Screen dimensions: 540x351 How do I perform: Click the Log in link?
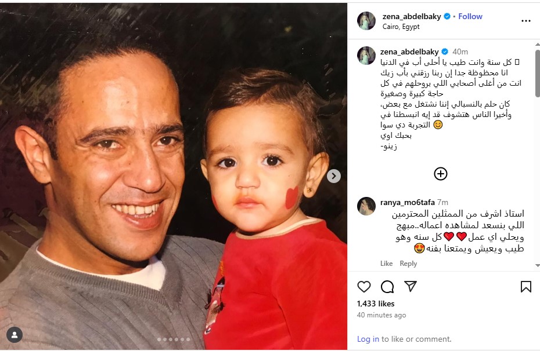coord(368,339)
